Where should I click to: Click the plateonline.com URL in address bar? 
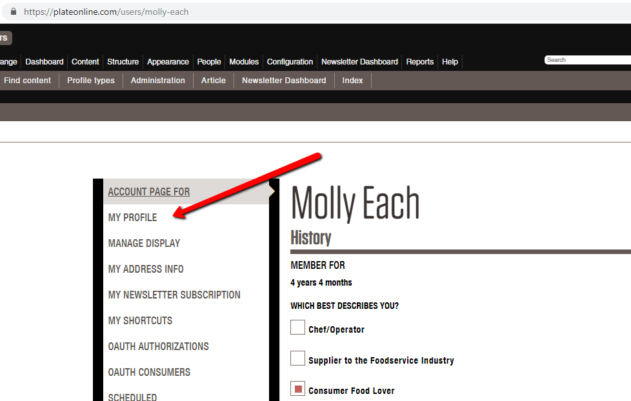click(x=106, y=12)
